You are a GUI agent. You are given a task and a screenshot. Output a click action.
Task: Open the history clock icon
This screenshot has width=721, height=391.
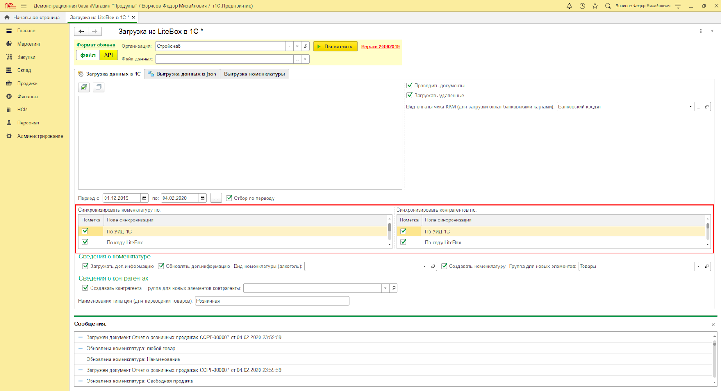pyautogui.click(x=582, y=6)
